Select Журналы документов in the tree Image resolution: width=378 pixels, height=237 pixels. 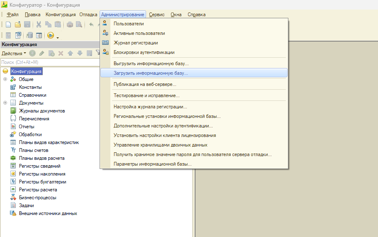click(42, 111)
